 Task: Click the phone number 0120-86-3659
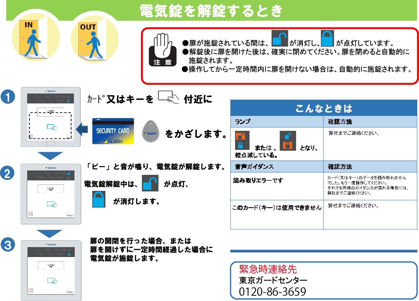point(272,291)
